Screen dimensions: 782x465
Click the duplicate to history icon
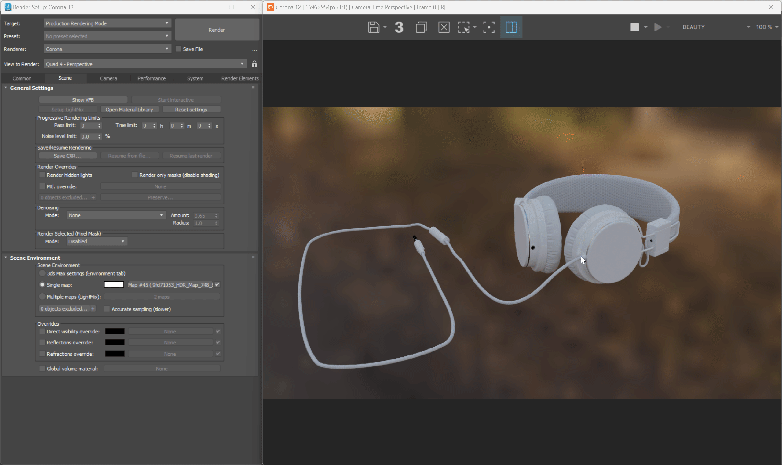421,27
